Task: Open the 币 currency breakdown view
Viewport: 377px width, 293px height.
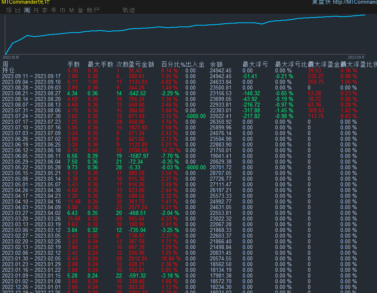Action: pyautogui.click(x=62, y=10)
